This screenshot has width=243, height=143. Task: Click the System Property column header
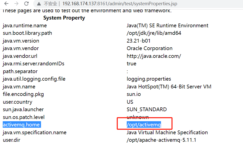pos(64,18)
